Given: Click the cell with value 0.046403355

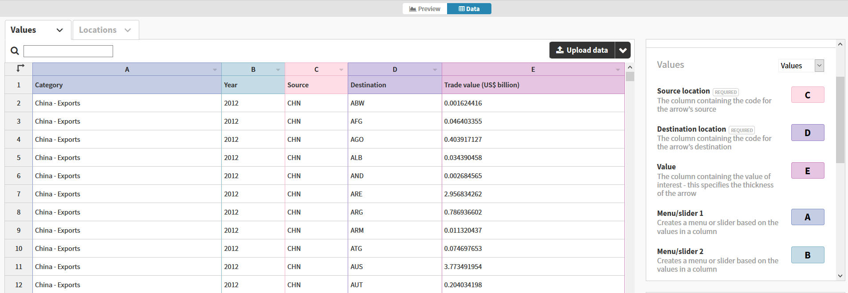Looking at the screenshot, I should [533, 121].
